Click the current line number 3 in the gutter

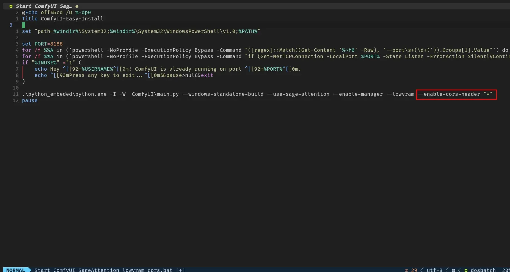[x=11, y=25]
